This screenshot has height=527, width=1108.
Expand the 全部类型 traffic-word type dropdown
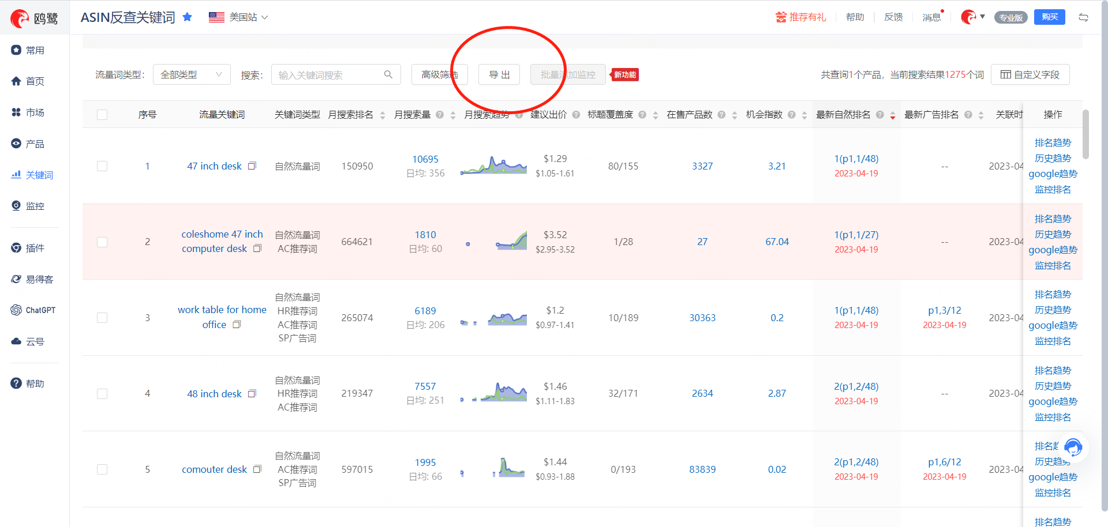pyautogui.click(x=192, y=74)
